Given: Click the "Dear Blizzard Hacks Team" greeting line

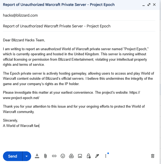Looking at the screenshot, I should tap(24, 40).
